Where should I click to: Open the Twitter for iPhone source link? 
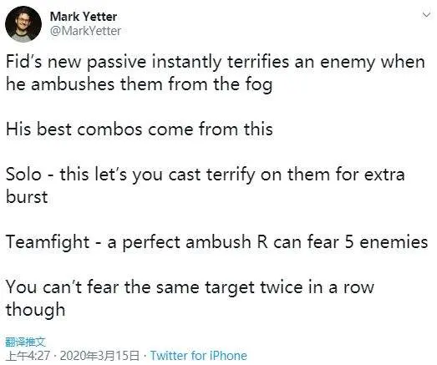click(x=198, y=356)
